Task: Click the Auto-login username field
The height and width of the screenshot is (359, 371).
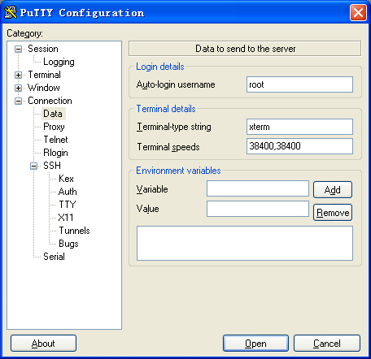Action: click(299, 84)
